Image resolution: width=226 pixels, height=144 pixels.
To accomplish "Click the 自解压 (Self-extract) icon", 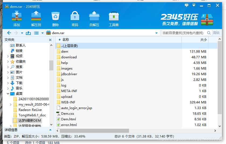I will pyautogui.click(x=94, y=16).
